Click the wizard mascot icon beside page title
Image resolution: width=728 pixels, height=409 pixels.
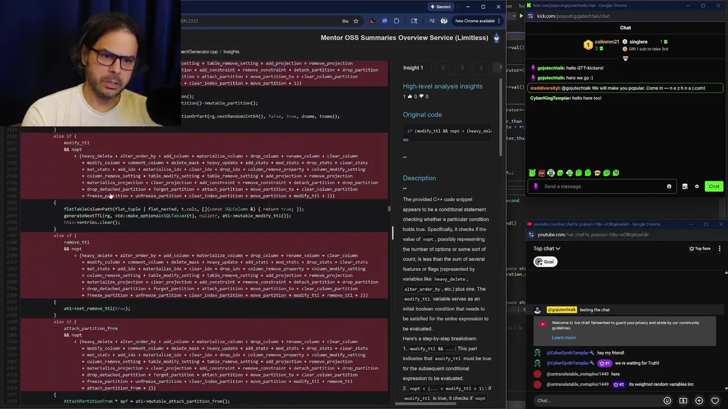pos(497,37)
